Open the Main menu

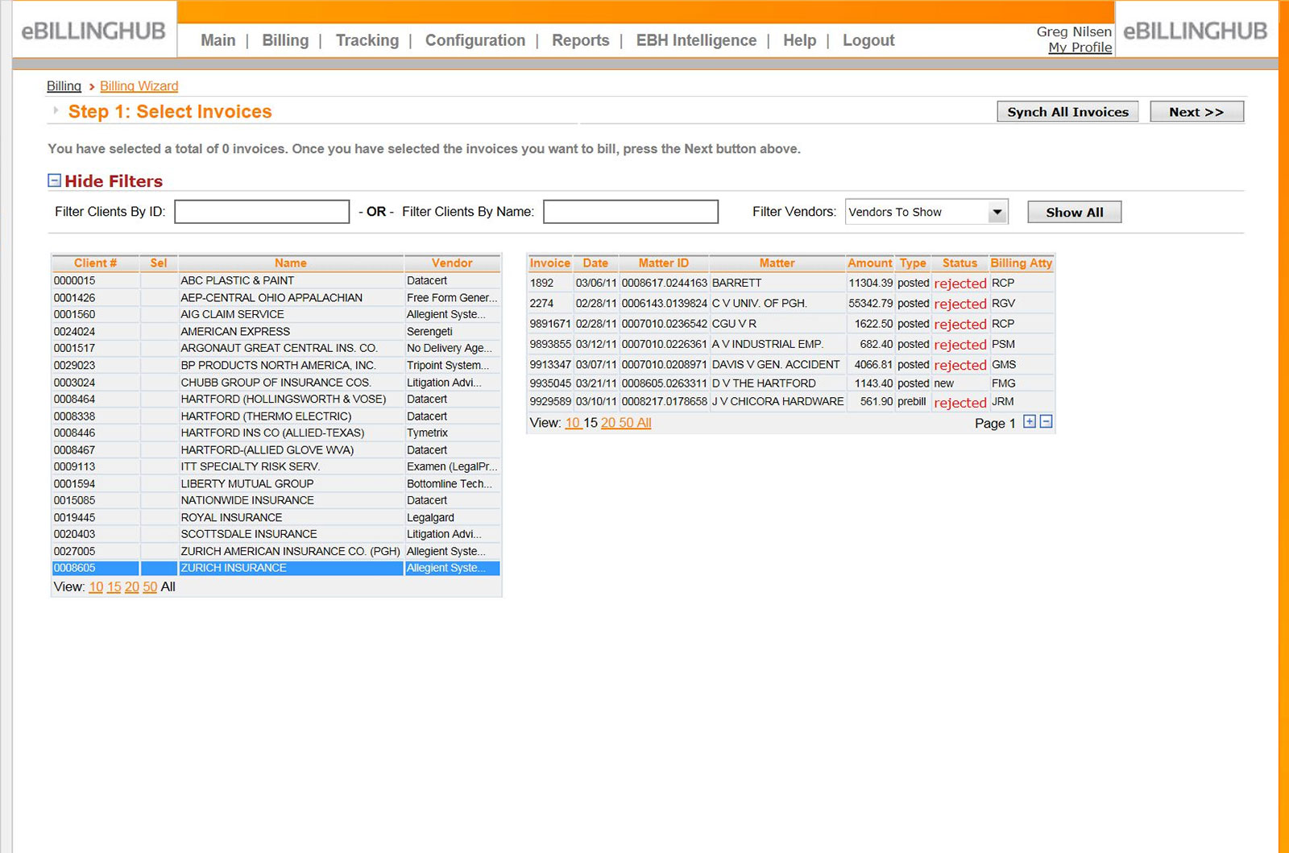[x=218, y=40]
